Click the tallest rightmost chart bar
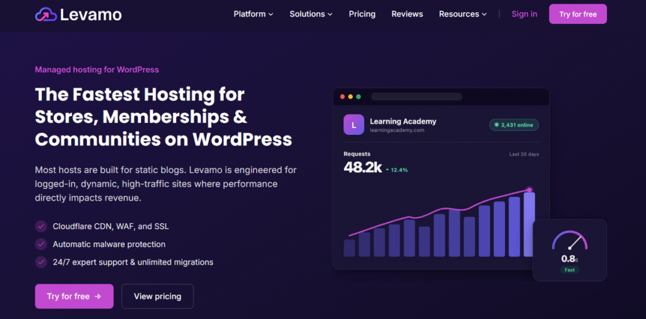The height and width of the screenshot is (319, 646). click(529, 224)
